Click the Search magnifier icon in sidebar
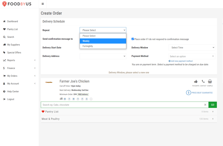The width and height of the screenshot is (223, 146). 4,37
